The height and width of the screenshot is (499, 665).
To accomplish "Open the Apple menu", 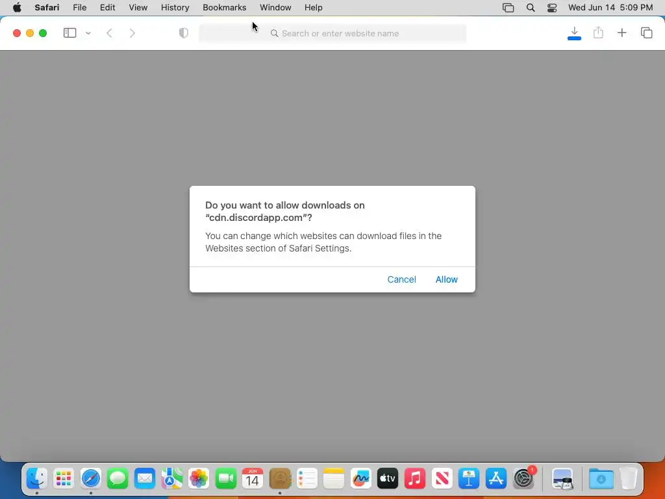I will coord(17,8).
